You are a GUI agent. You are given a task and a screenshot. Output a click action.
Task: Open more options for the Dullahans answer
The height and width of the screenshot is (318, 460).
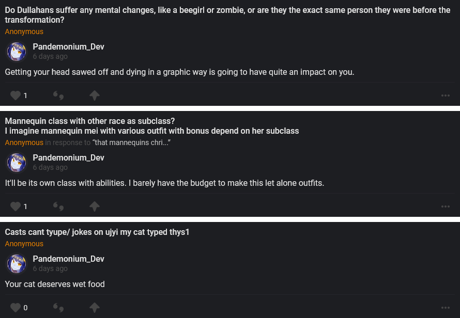coord(446,96)
